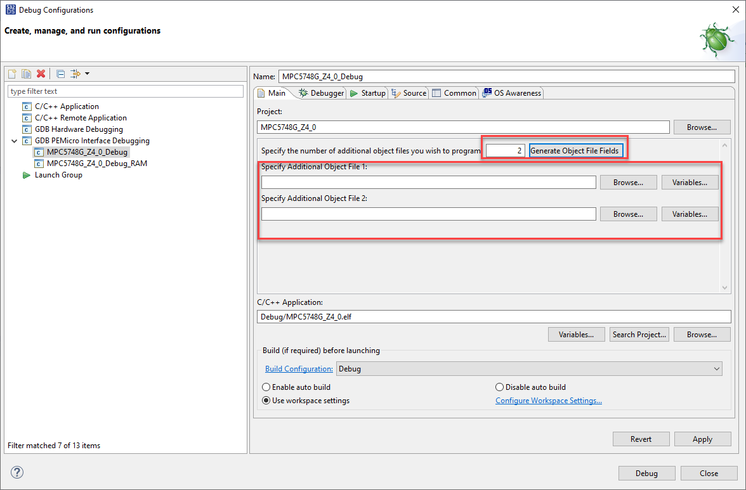The width and height of the screenshot is (746, 490).
Task: Collapse GDB PEMicro Interface Debugging node
Action: tap(14, 141)
